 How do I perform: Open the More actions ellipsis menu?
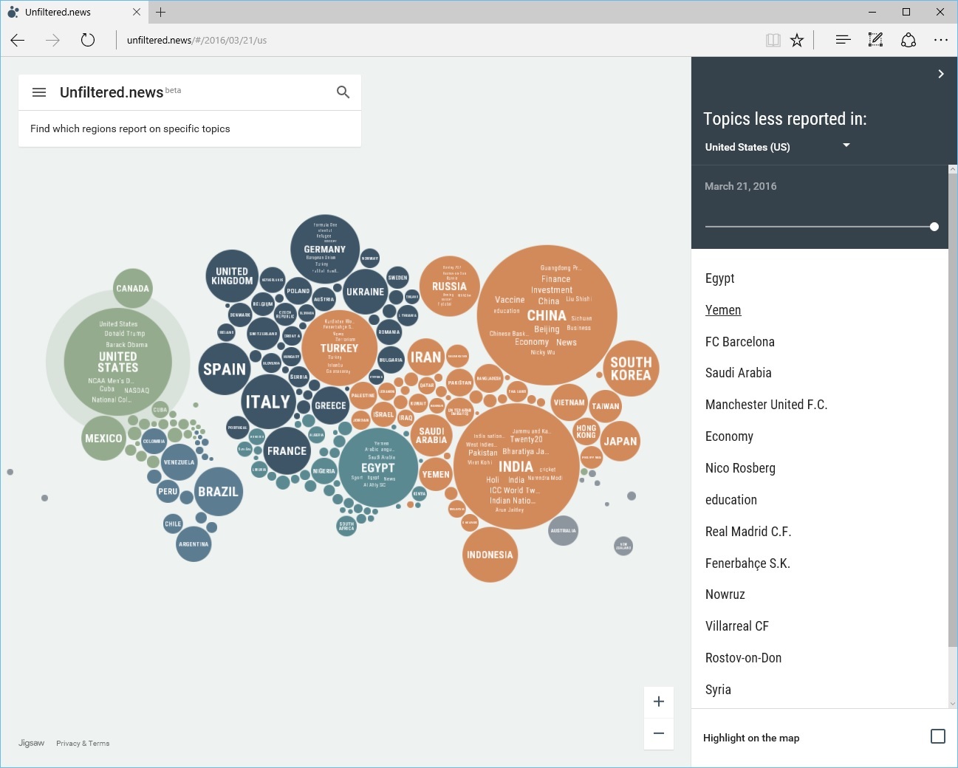(x=940, y=40)
